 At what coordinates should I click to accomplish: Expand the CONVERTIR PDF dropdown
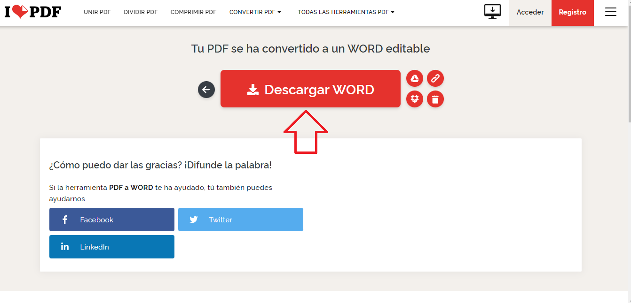pyautogui.click(x=255, y=12)
